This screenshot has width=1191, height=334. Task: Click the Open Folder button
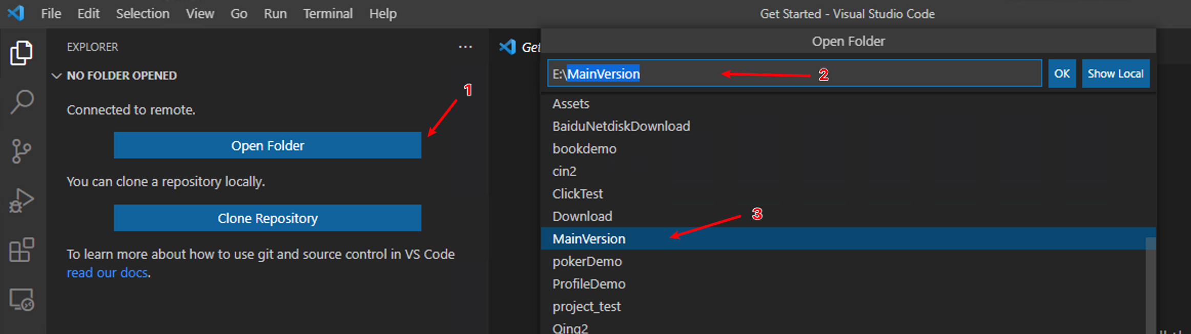click(x=268, y=145)
